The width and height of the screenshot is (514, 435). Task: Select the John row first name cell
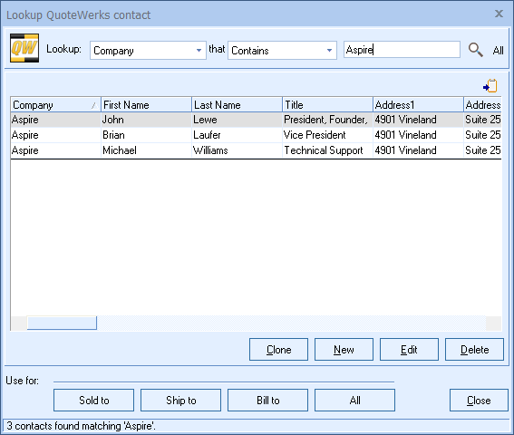pos(146,120)
